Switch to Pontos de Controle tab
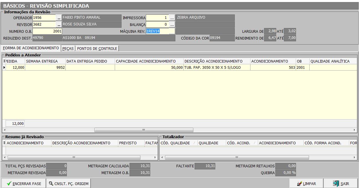The width and height of the screenshot is (359, 188). click(97, 48)
